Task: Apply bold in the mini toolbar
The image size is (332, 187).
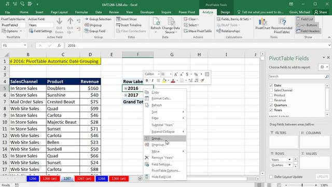Action: click(x=147, y=81)
